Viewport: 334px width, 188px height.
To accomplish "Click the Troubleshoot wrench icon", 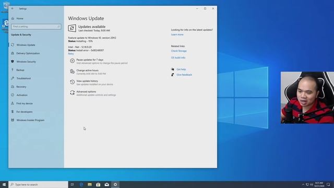I will tap(13, 78).
